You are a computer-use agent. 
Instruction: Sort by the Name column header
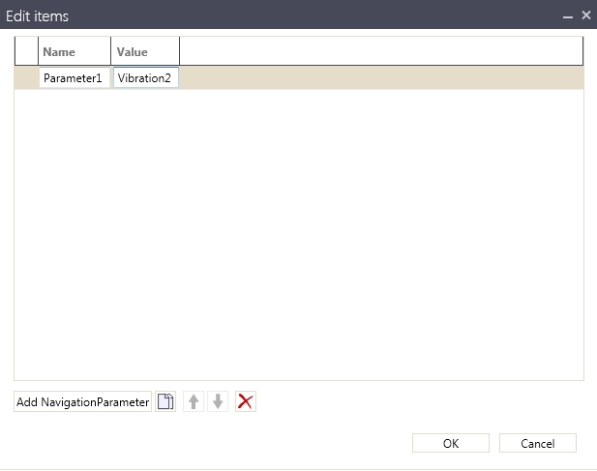(74, 52)
